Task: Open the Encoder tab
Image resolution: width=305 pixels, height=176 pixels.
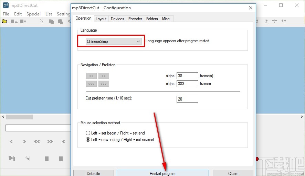Action: pos(135,19)
